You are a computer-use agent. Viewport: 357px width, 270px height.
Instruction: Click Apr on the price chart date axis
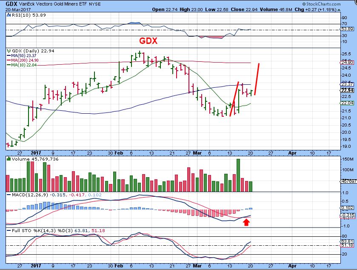292,153
